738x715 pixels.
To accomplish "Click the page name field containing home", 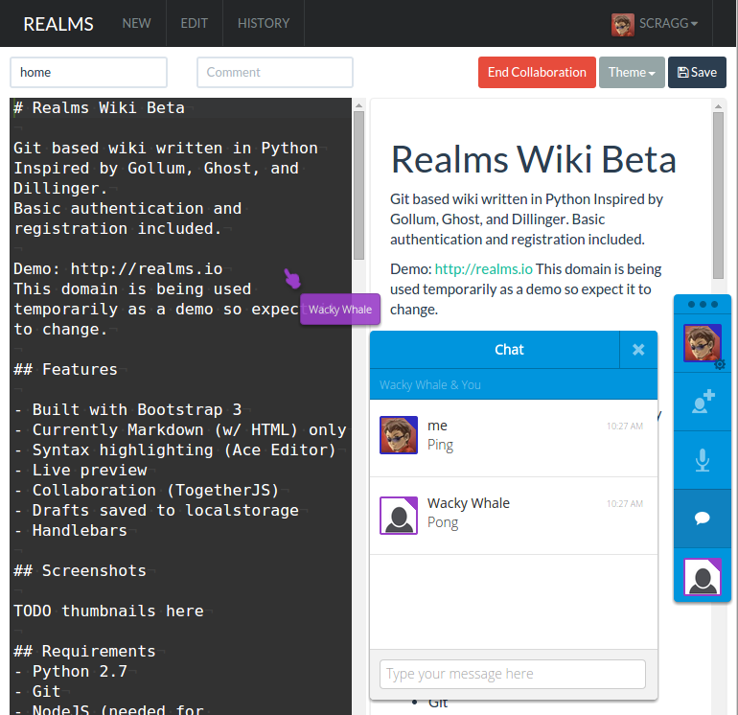I will [x=88, y=73].
